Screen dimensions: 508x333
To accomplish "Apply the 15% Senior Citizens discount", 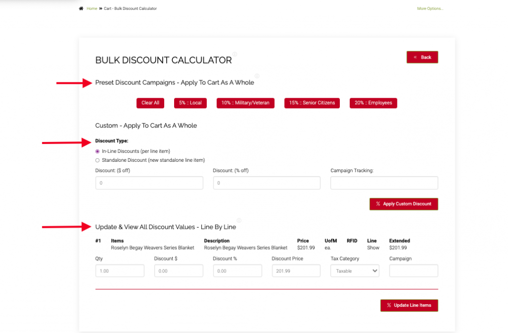I will click(x=312, y=103).
